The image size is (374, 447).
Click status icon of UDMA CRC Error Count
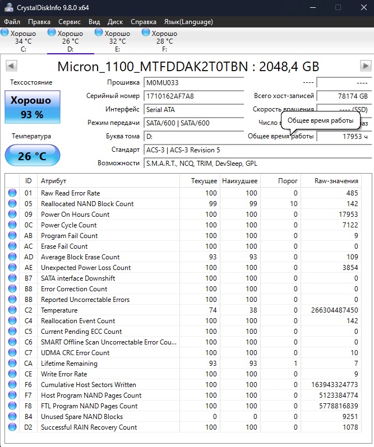[x=12, y=353]
